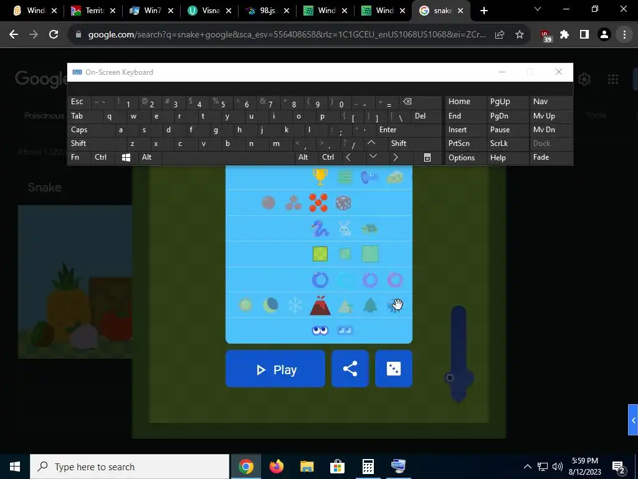Switch to the Territ browser tab
The height and width of the screenshot is (479, 638).
pyautogui.click(x=95, y=11)
